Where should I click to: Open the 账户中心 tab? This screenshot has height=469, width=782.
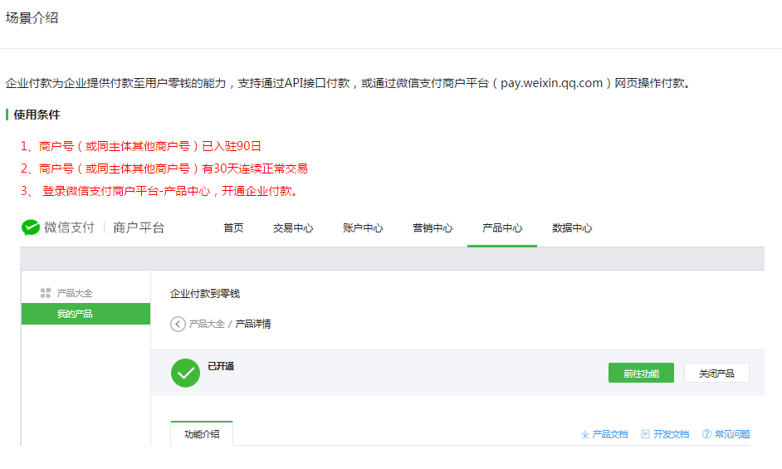click(x=363, y=228)
